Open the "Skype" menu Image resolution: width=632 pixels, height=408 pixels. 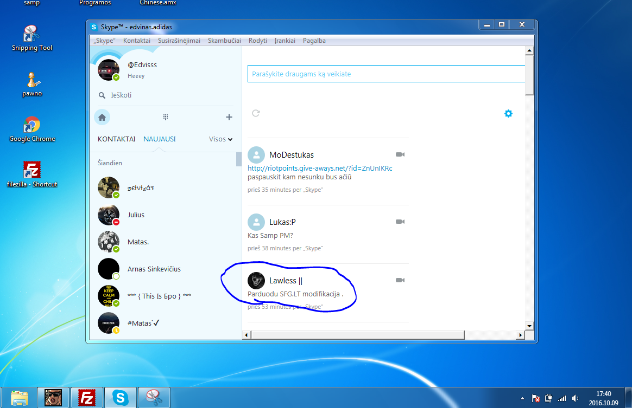tap(105, 41)
